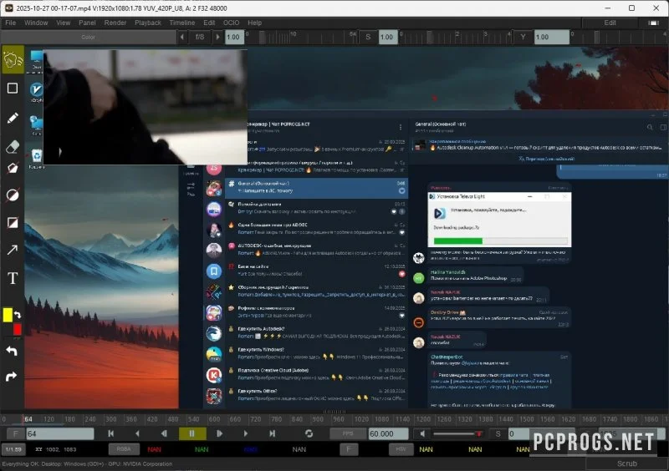Jump to the first frame
Image resolution: width=669 pixels, height=471 pixels.
tap(111, 434)
